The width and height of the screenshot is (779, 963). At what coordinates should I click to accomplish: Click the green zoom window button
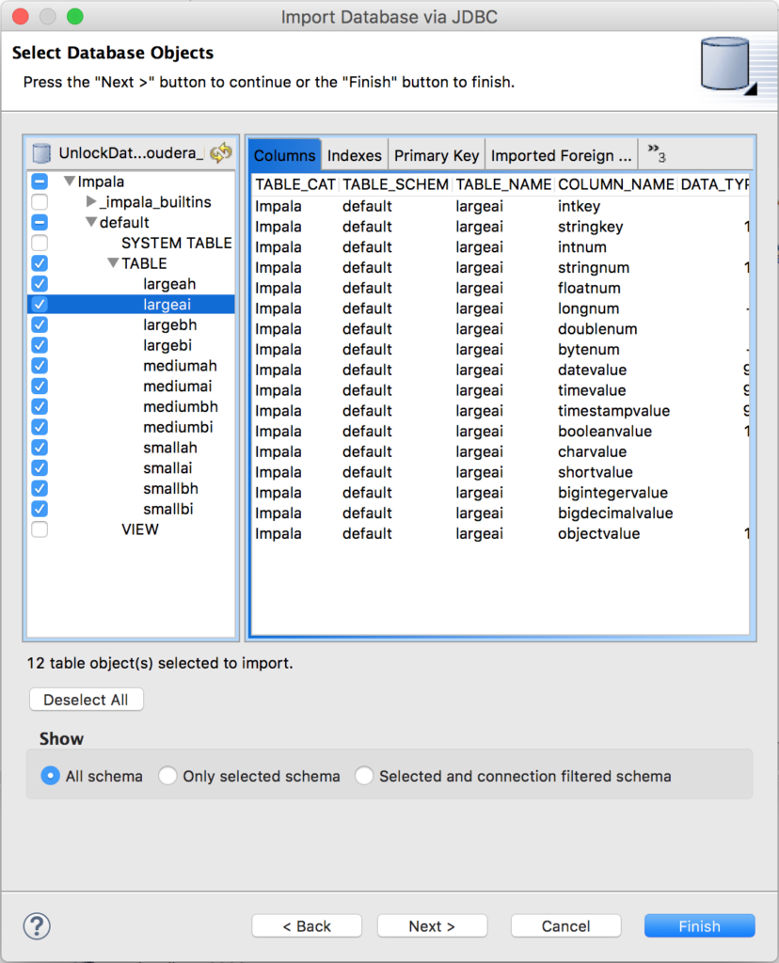[x=75, y=17]
